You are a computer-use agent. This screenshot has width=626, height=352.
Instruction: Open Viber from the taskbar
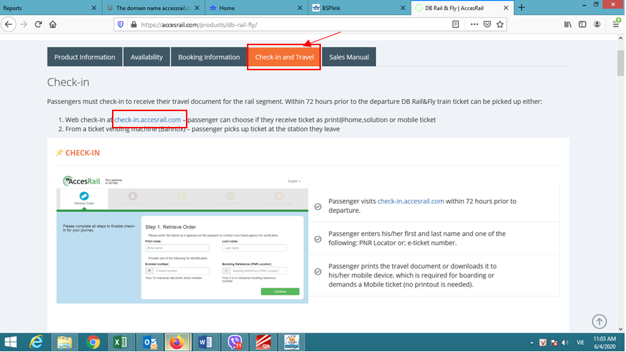(x=233, y=342)
